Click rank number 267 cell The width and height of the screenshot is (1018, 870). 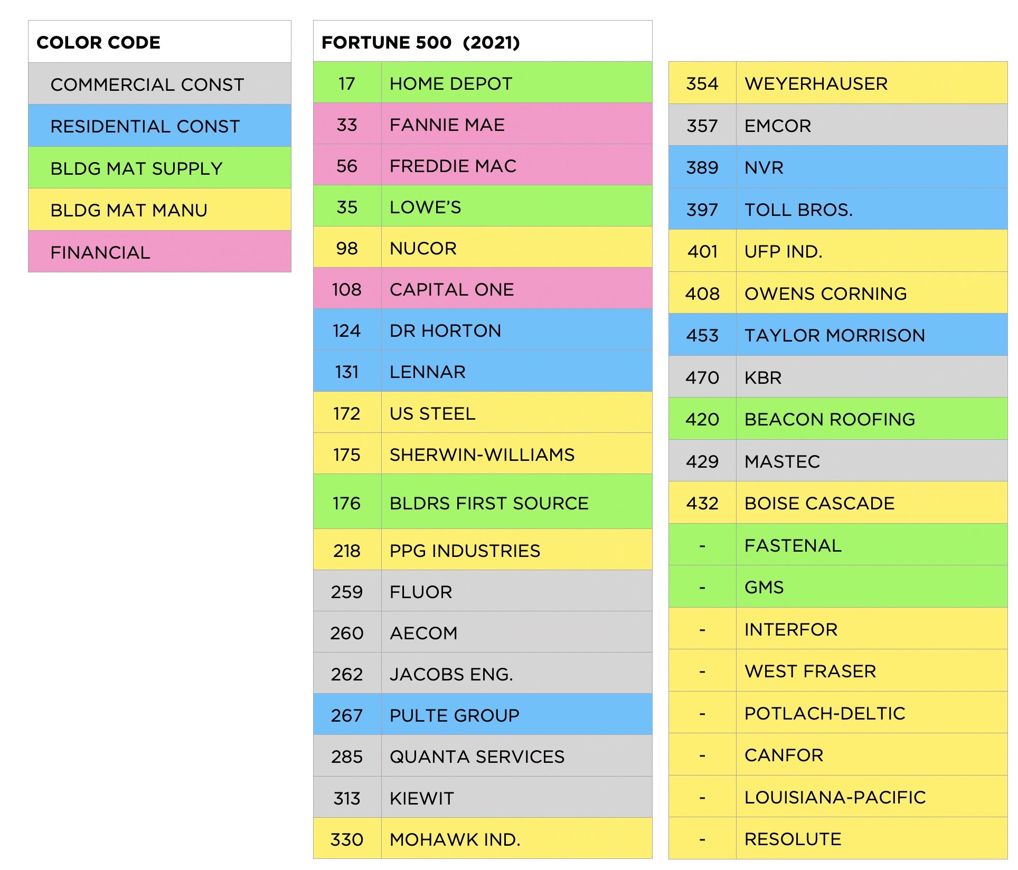[347, 714]
